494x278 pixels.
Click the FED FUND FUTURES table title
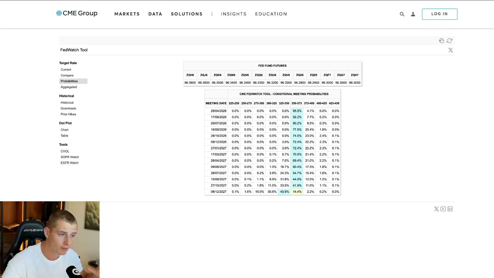coord(272,66)
